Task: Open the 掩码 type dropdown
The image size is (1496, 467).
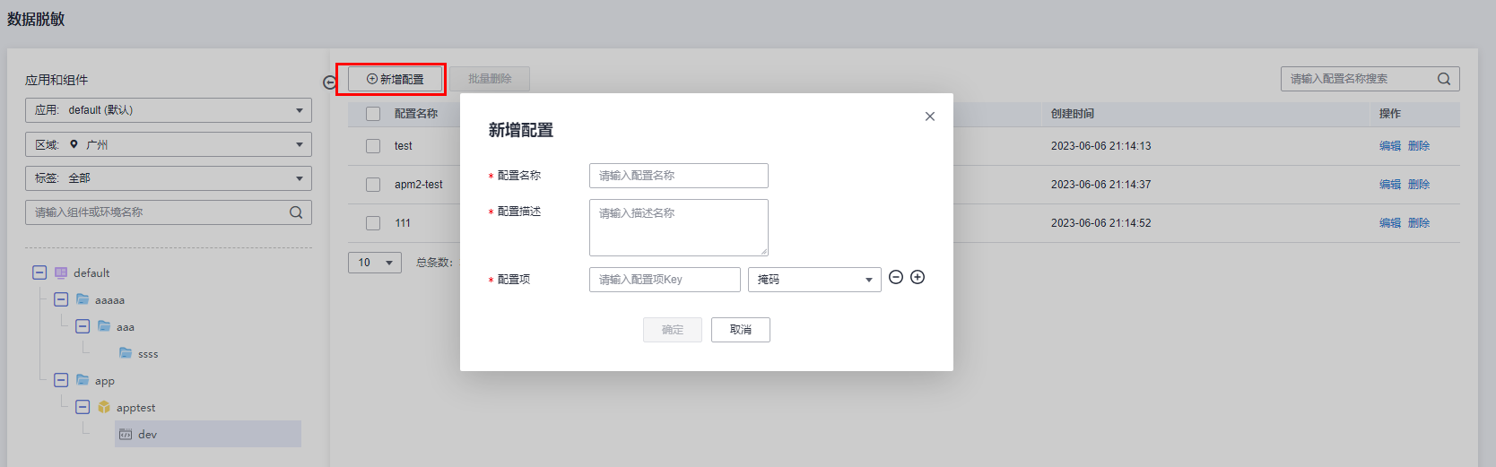Action: point(814,280)
